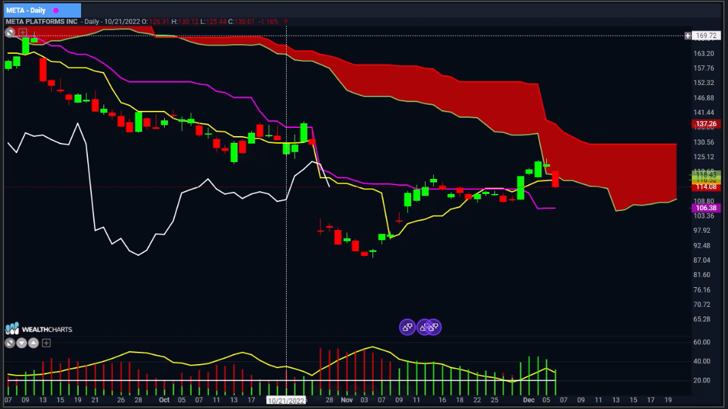
Task: Click the plus icon on the price pane
Action: pos(22,33)
